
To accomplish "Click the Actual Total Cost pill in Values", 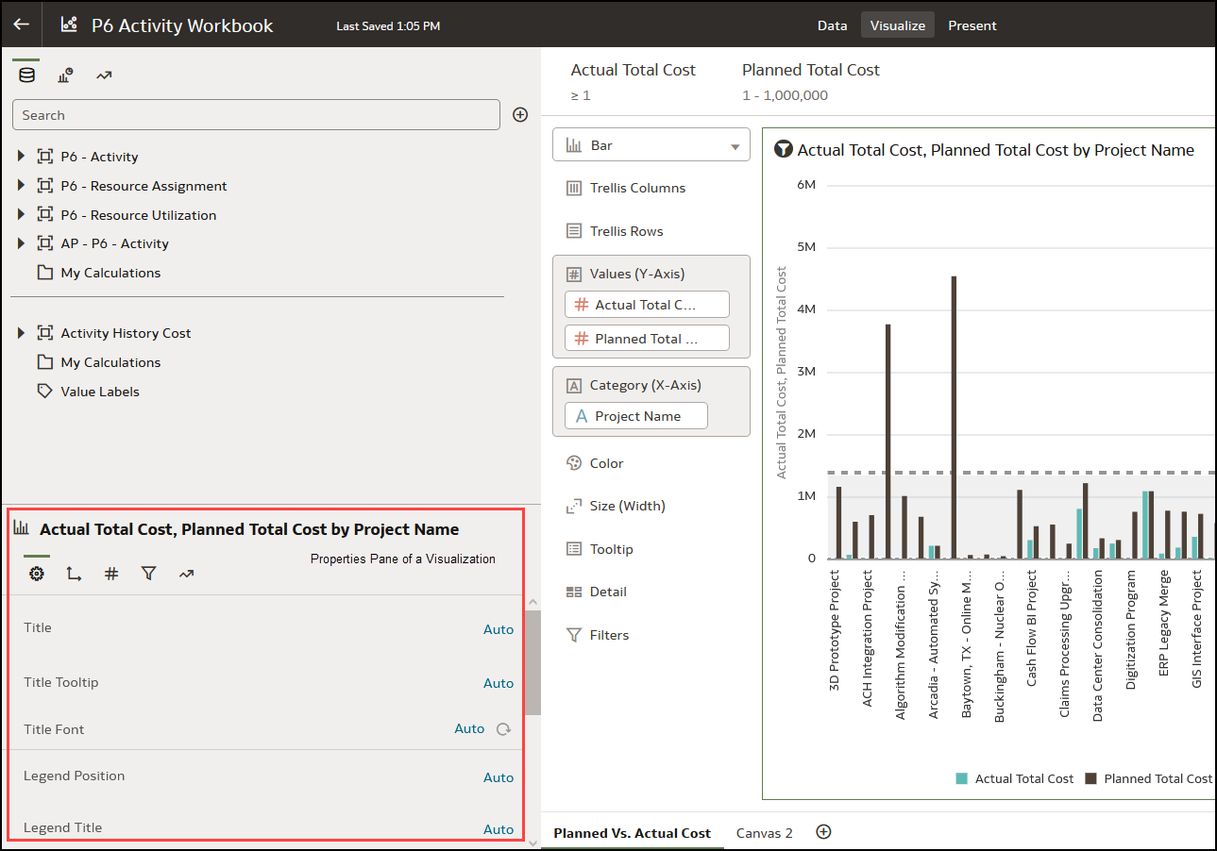I will pyautogui.click(x=647, y=305).
